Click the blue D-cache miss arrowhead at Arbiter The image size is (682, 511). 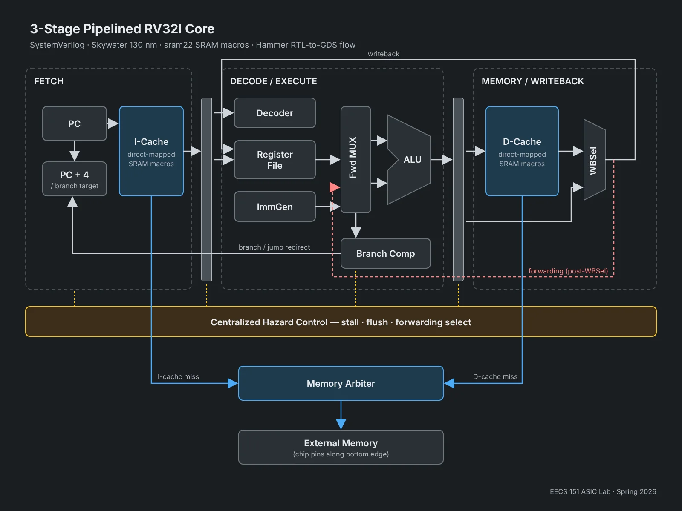449,383
